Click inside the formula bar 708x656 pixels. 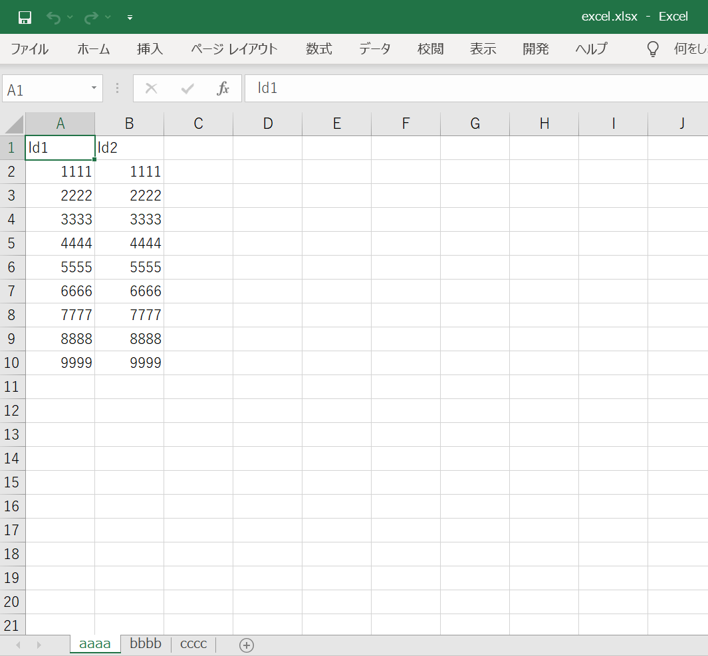click(399, 88)
